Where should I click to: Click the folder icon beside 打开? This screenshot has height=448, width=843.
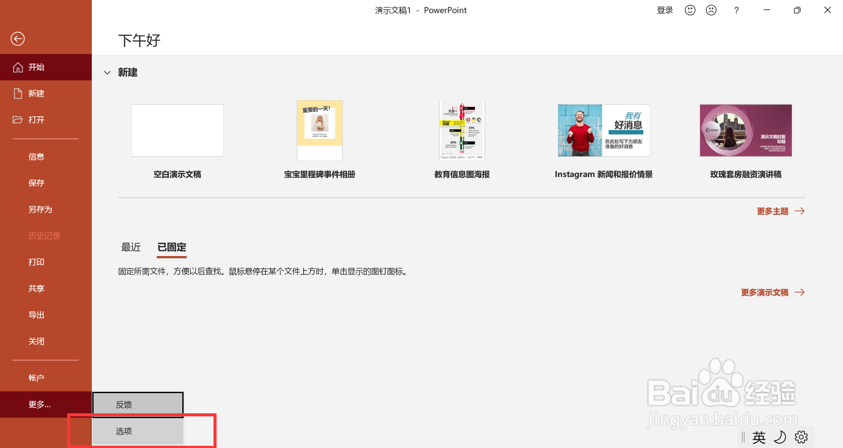click(18, 119)
